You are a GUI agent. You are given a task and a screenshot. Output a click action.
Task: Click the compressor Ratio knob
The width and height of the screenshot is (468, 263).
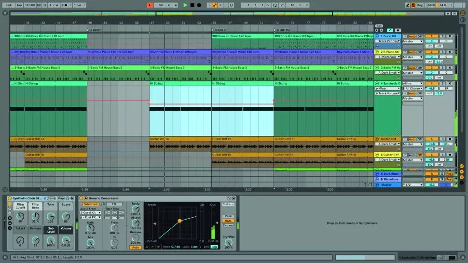pos(136,209)
